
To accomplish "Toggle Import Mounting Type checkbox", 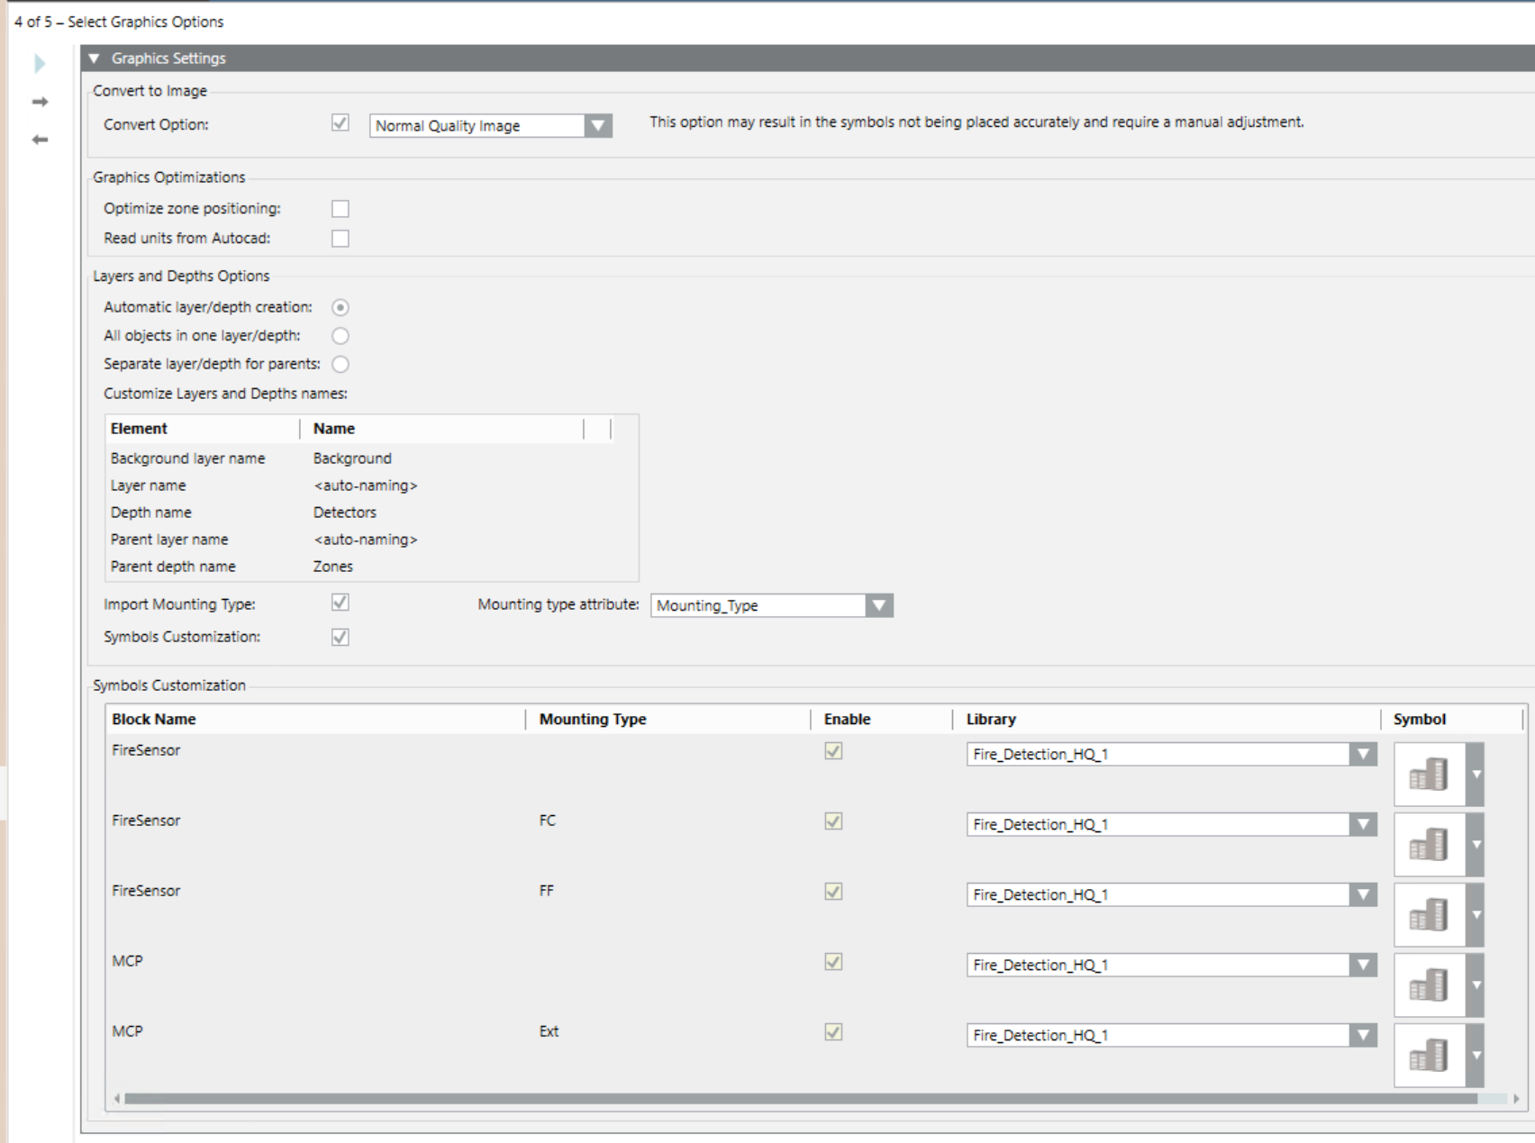I will point(341,603).
